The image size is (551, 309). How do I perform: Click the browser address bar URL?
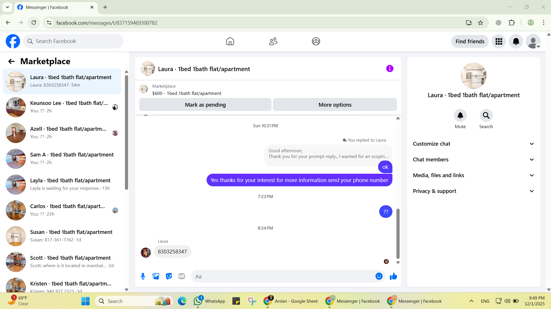click(x=107, y=23)
